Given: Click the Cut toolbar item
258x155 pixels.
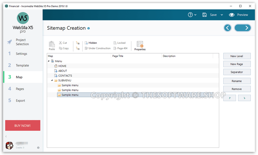Looking at the screenshot, I should click(x=63, y=43).
